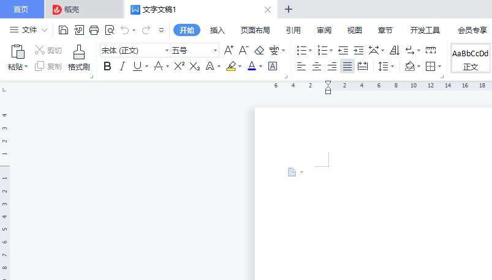Image resolution: width=492 pixels, height=280 pixels.
Task: Click the character border A icon
Action: coord(273,66)
